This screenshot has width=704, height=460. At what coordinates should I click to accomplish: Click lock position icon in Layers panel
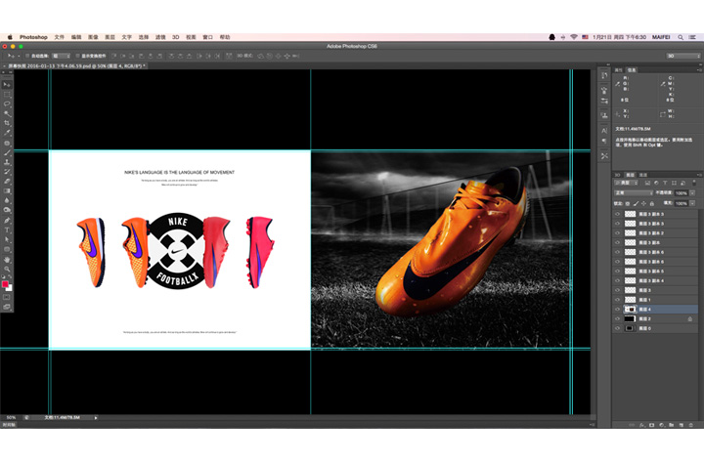643,203
